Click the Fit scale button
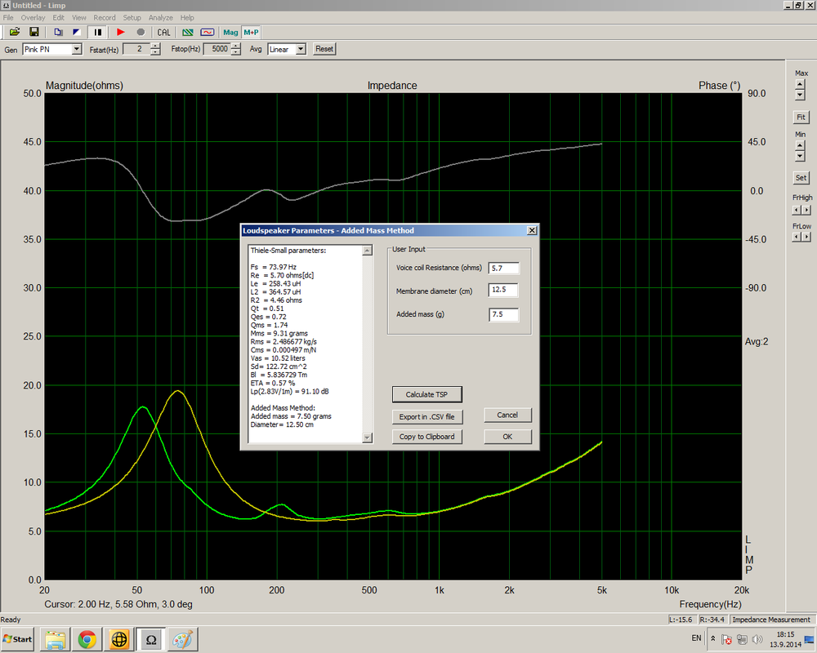 [x=801, y=118]
